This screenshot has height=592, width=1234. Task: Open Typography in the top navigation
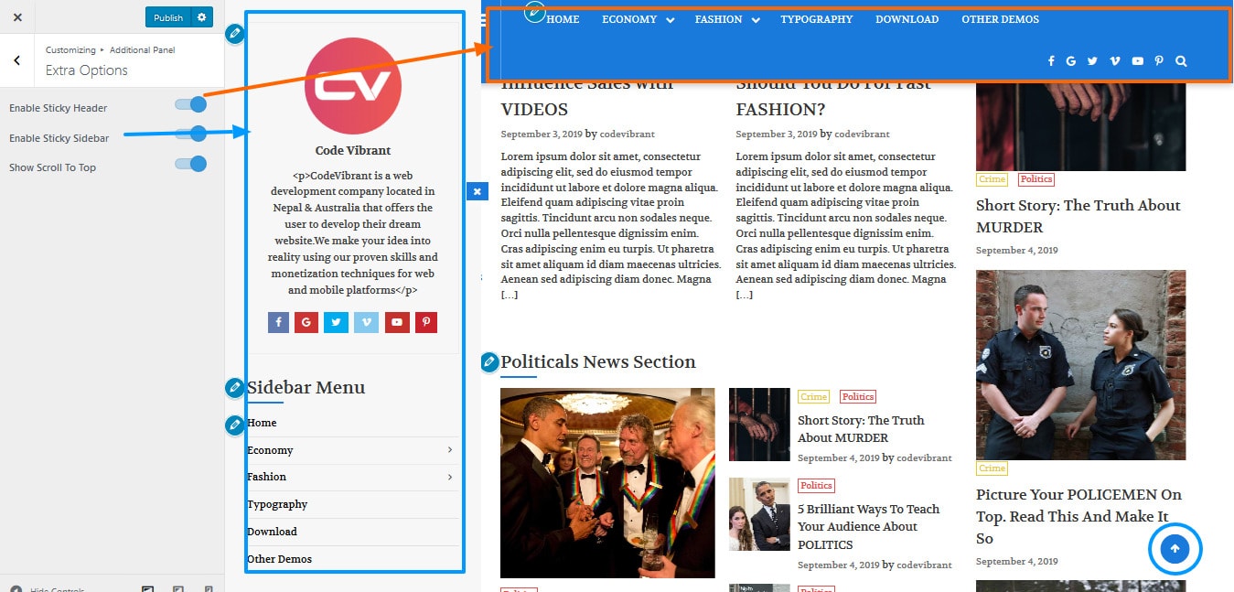point(816,19)
